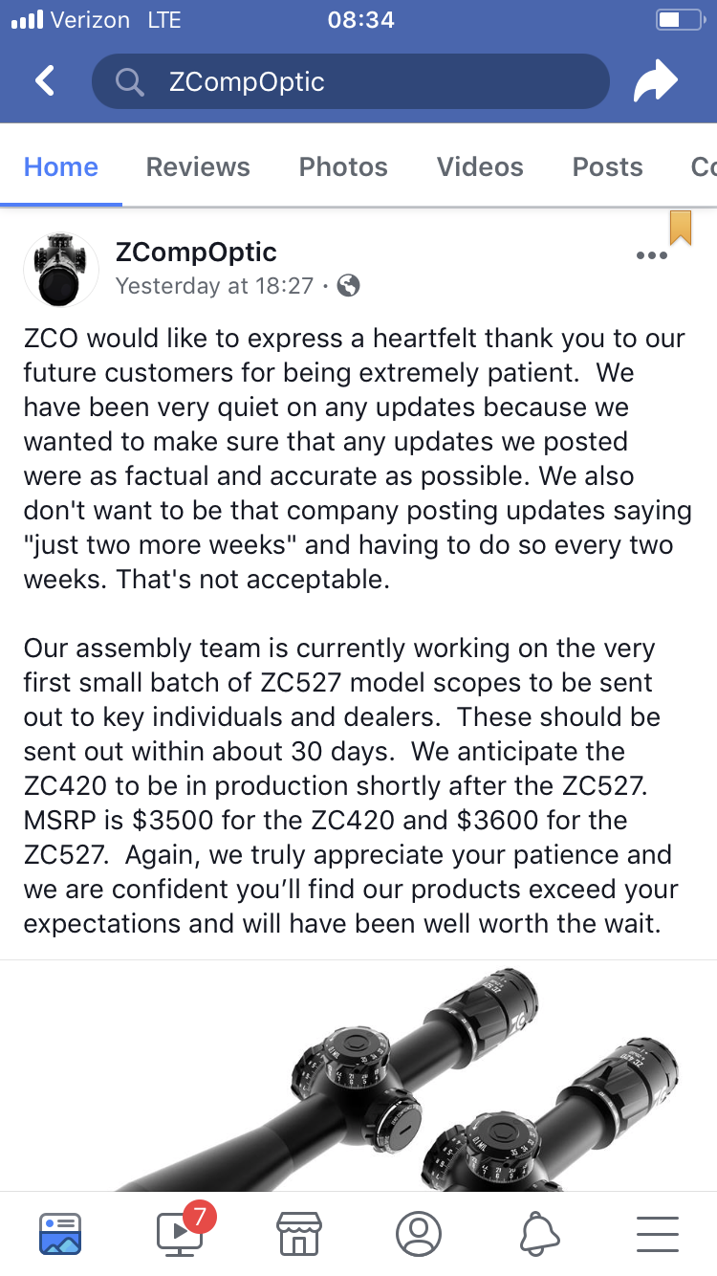Open the post's three-dot options menu
717x1276 pixels.
[651, 255]
